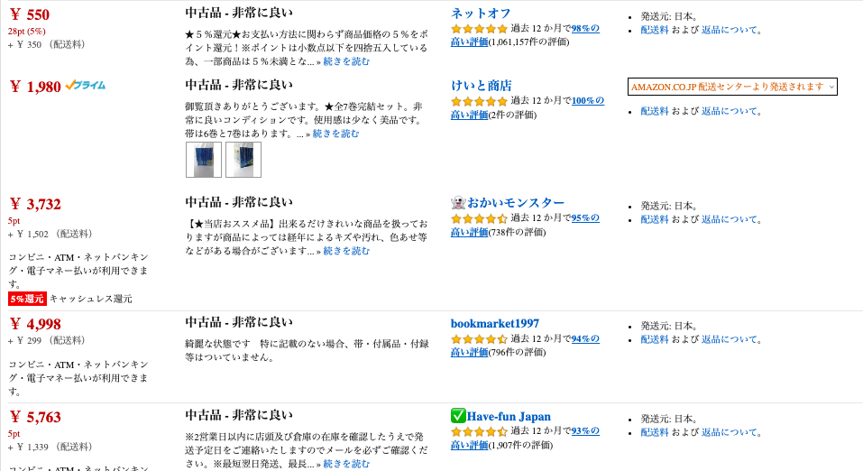Click the star rating under Have-fun Japan

point(479,431)
